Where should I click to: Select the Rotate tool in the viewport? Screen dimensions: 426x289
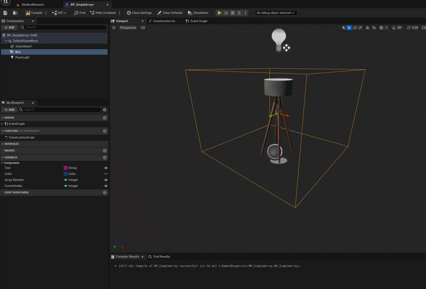(x=354, y=28)
